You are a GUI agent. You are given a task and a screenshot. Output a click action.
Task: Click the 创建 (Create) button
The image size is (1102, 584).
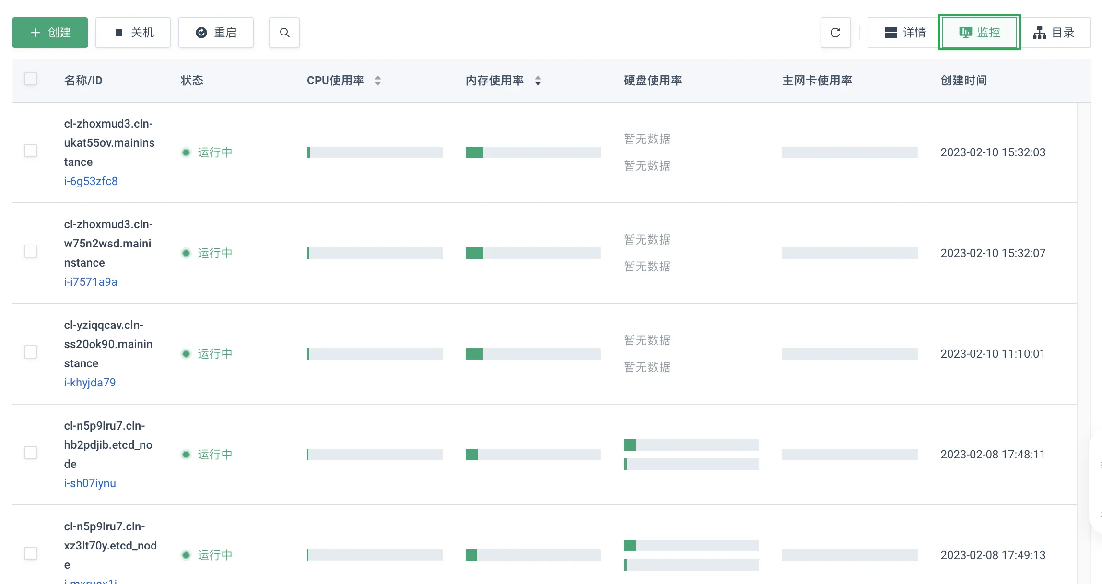(x=50, y=32)
